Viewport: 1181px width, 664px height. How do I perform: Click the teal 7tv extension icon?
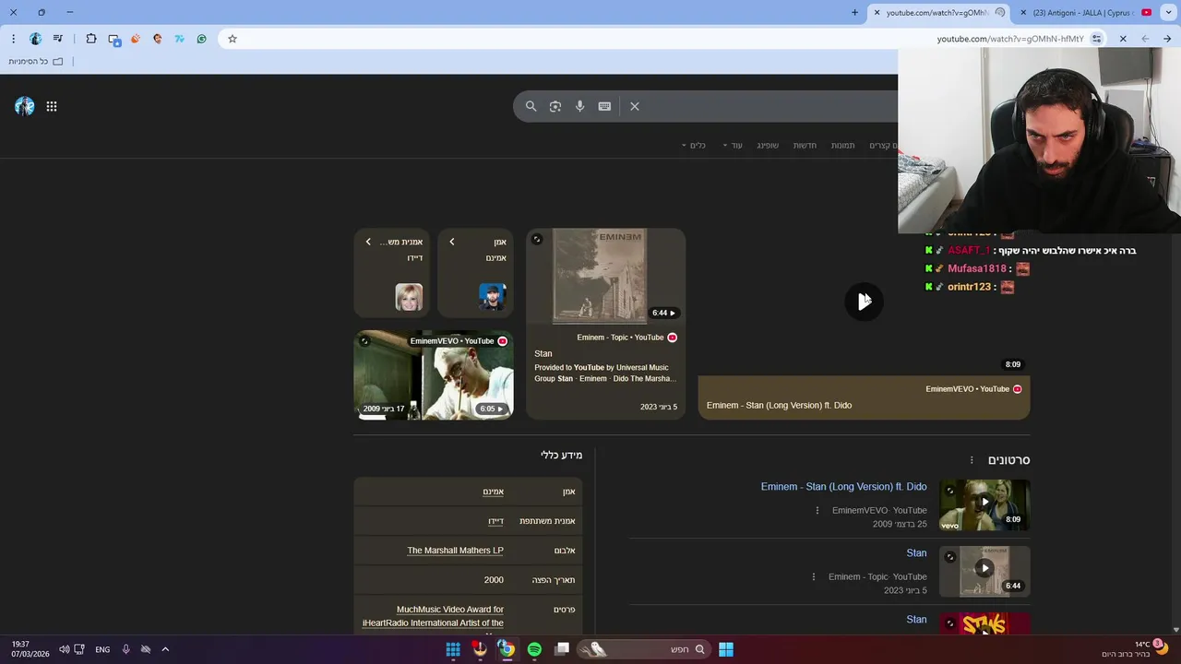(x=180, y=39)
